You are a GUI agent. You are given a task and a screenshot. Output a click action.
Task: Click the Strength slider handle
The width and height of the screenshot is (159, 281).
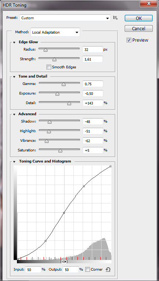[x=54, y=59]
